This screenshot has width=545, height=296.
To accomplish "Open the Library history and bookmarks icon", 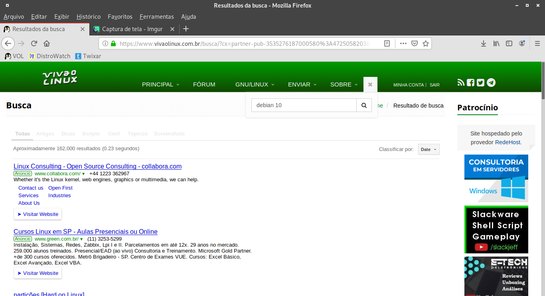I will pyautogui.click(x=496, y=43).
